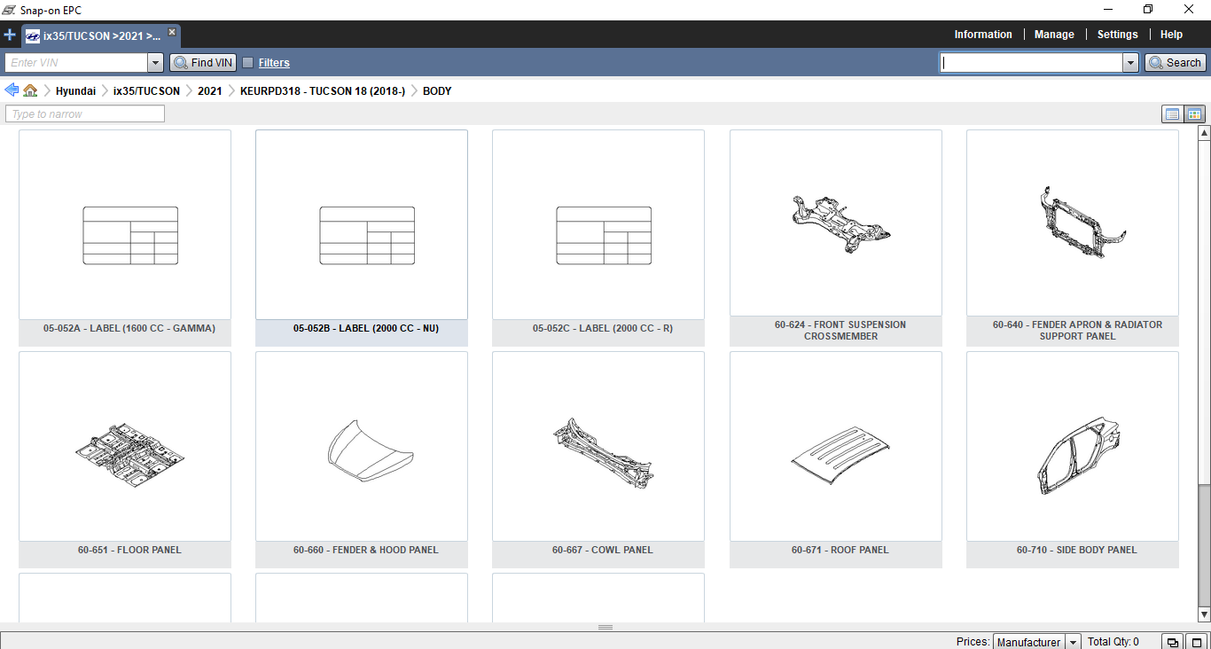Viewport: 1211px width, 649px height.
Task: Open the Information menu
Action: tap(982, 35)
